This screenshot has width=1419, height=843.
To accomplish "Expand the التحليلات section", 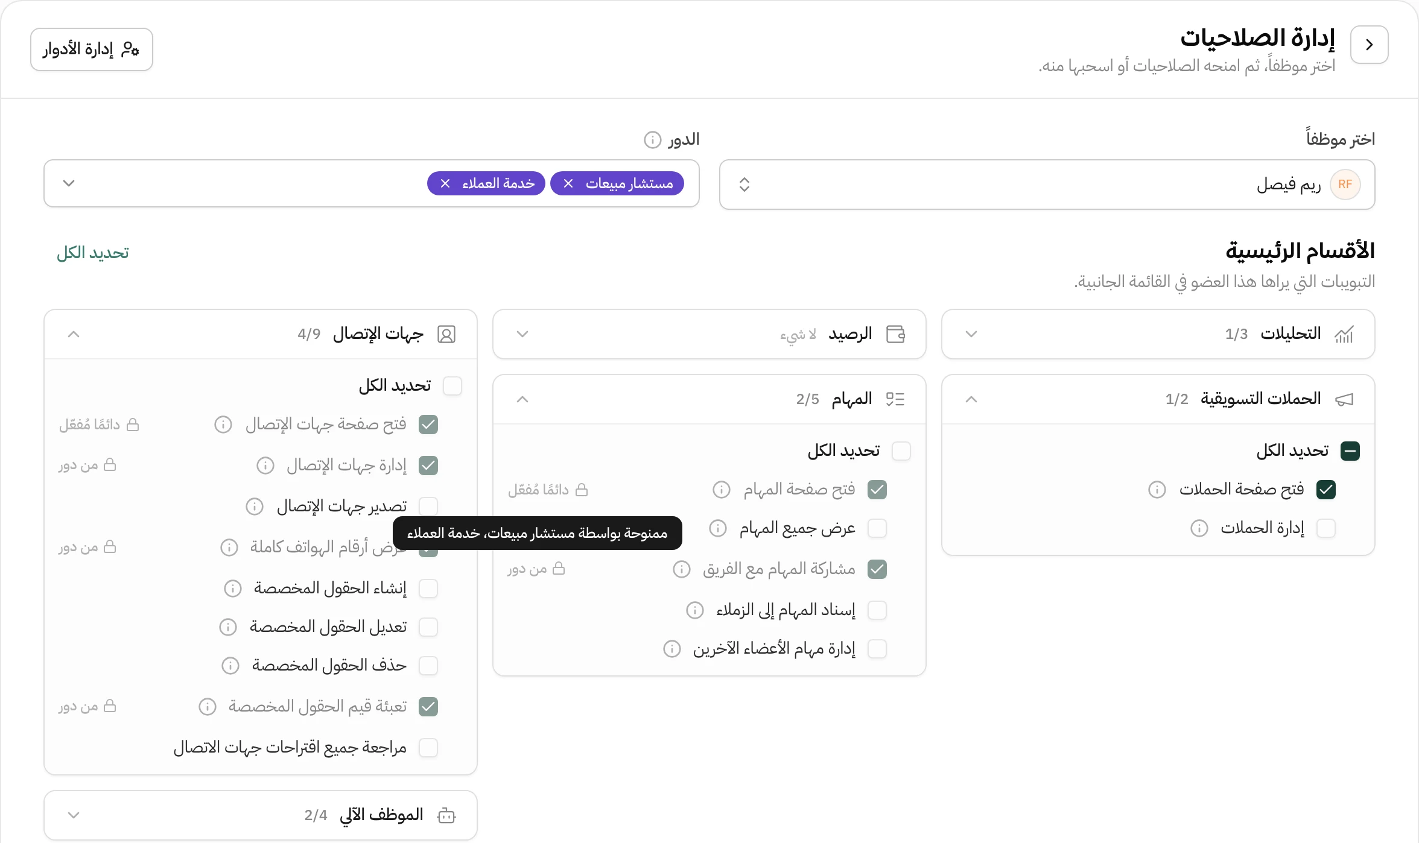I will (971, 334).
